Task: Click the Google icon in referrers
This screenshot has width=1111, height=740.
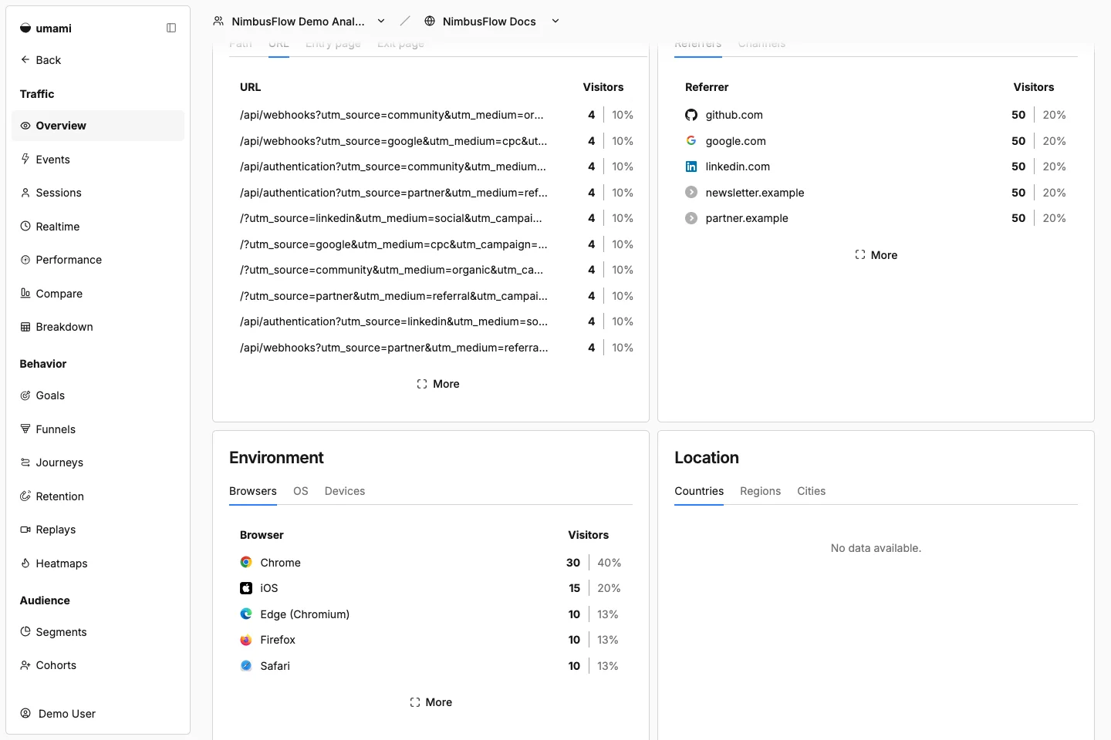Action: [x=691, y=140]
